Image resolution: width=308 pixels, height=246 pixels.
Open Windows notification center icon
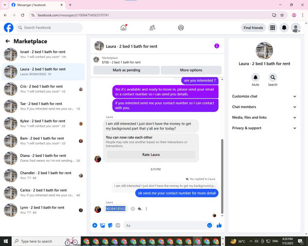click(301, 241)
